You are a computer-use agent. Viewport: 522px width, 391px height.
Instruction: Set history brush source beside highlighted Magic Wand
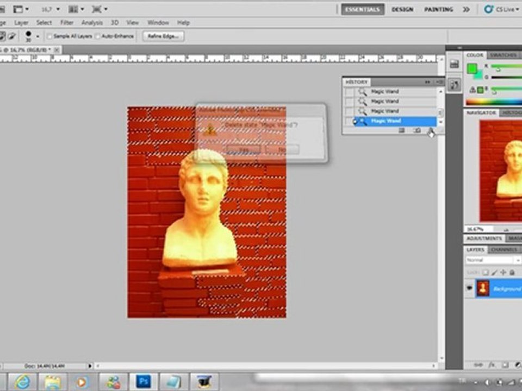click(349, 121)
